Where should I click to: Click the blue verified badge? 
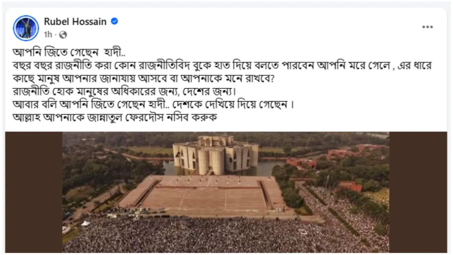coord(114,21)
